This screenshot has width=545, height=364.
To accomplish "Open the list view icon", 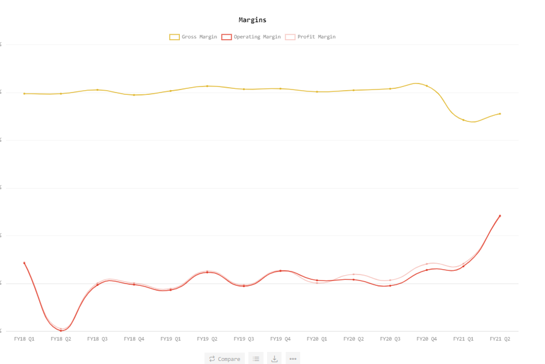I will (256, 359).
